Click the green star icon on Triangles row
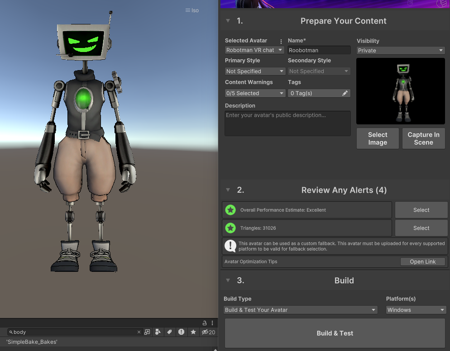This screenshot has width=450, height=351. 230,228
